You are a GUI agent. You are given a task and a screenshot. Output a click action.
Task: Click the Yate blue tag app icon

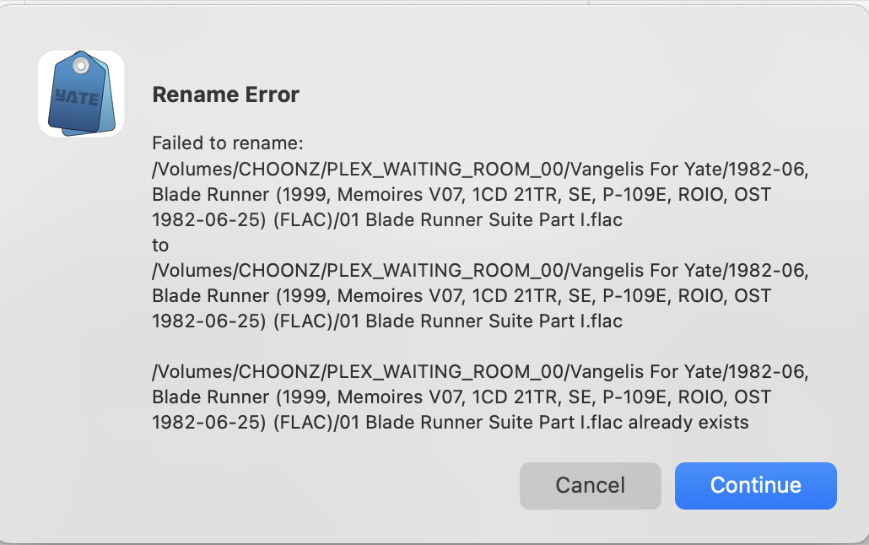[x=81, y=94]
